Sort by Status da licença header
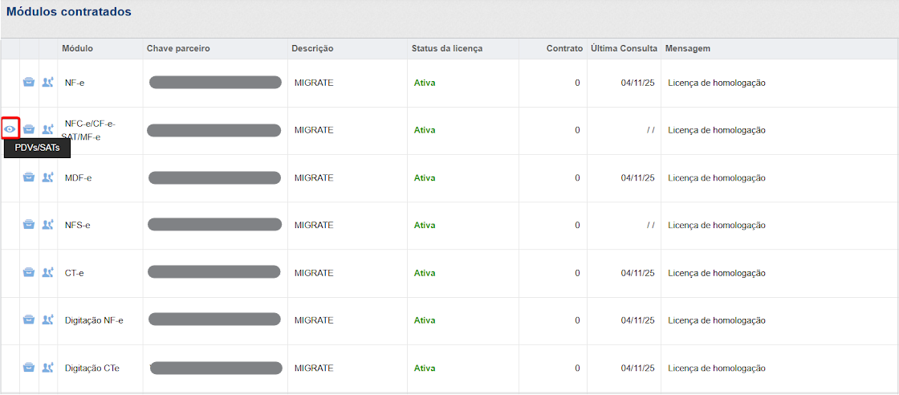The image size is (899, 395). click(x=447, y=48)
